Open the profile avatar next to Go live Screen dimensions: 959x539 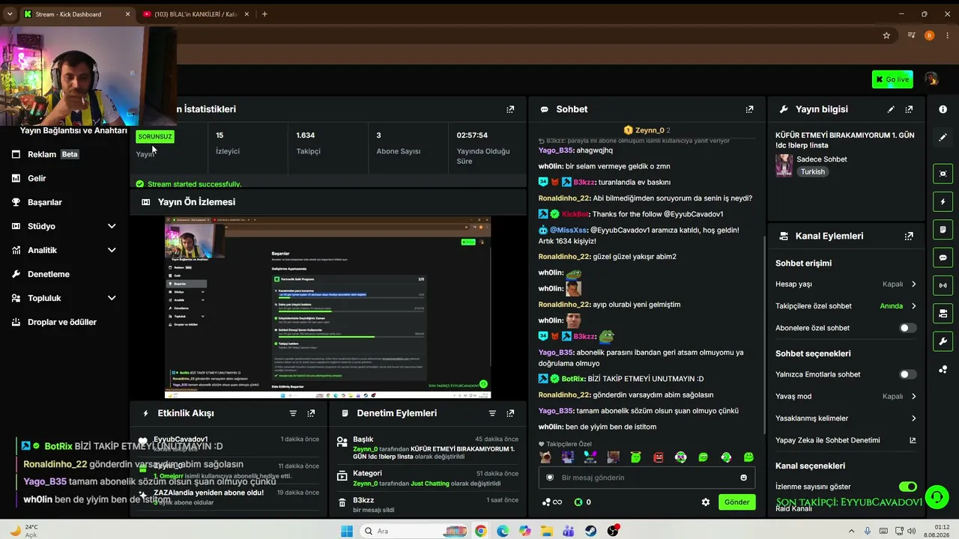tap(931, 79)
